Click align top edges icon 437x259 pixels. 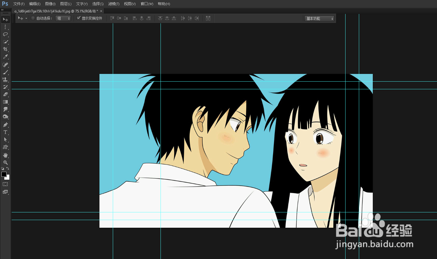112,18
